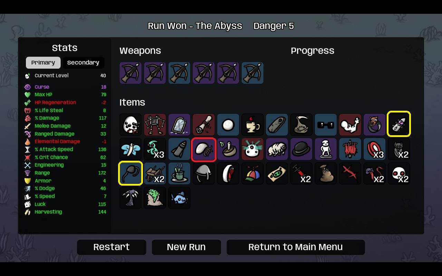
Task: Select the first crossbow weapon
Action: pyautogui.click(x=131, y=73)
